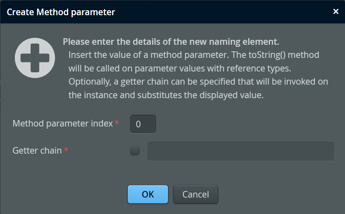
Task: Confirm with the OK button
Action: click(x=148, y=194)
